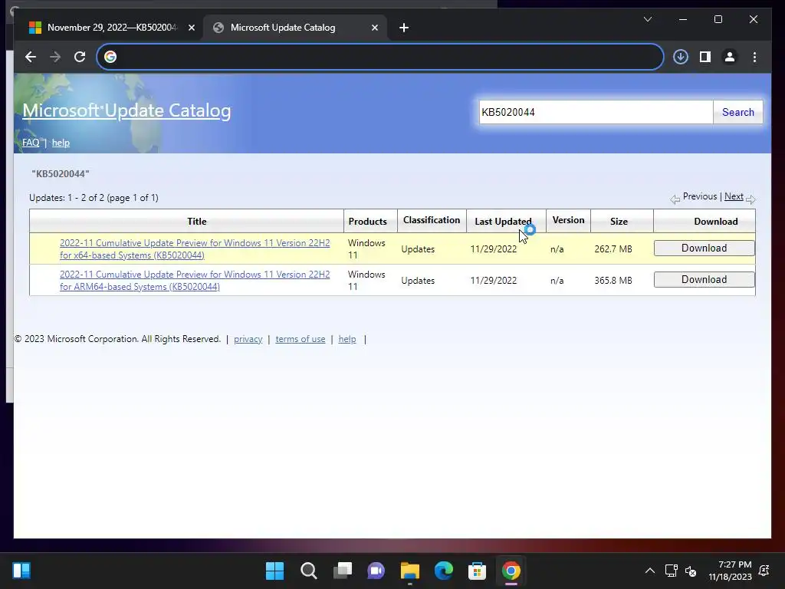The image size is (785, 589).
Task: Reload the current page
Action: (80, 57)
